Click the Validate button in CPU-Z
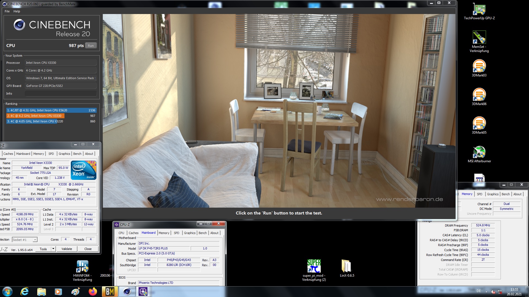 pyautogui.click(x=67, y=249)
